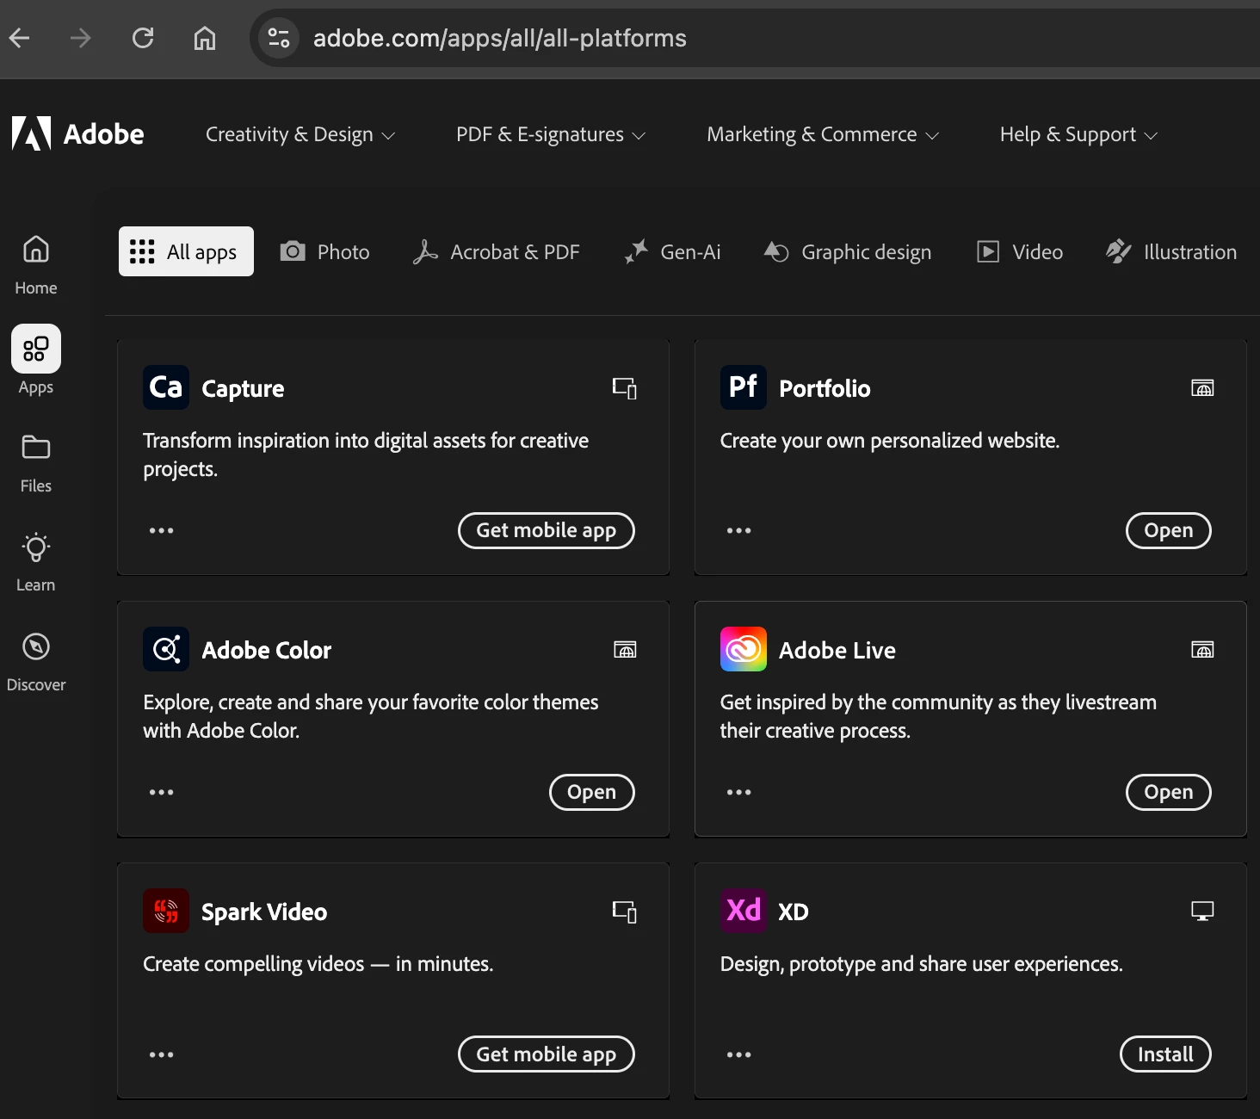Open the Portfolio app

tap(1168, 530)
